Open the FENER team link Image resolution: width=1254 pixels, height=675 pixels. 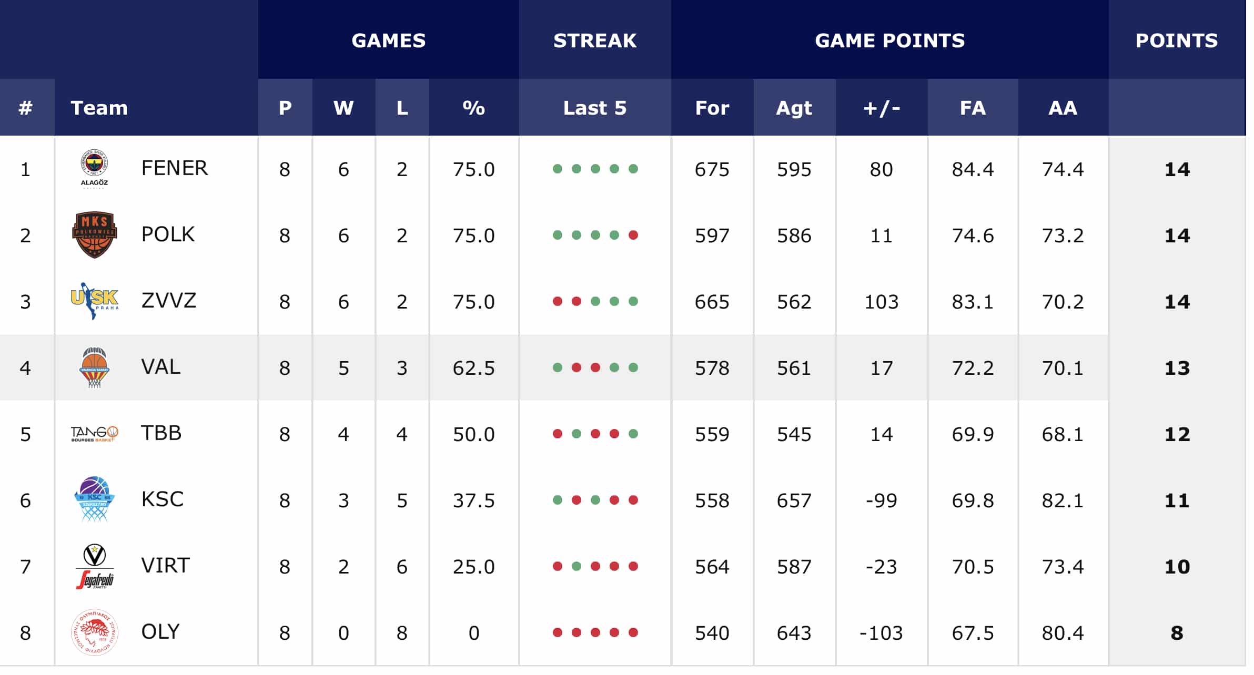(x=175, y=168)
